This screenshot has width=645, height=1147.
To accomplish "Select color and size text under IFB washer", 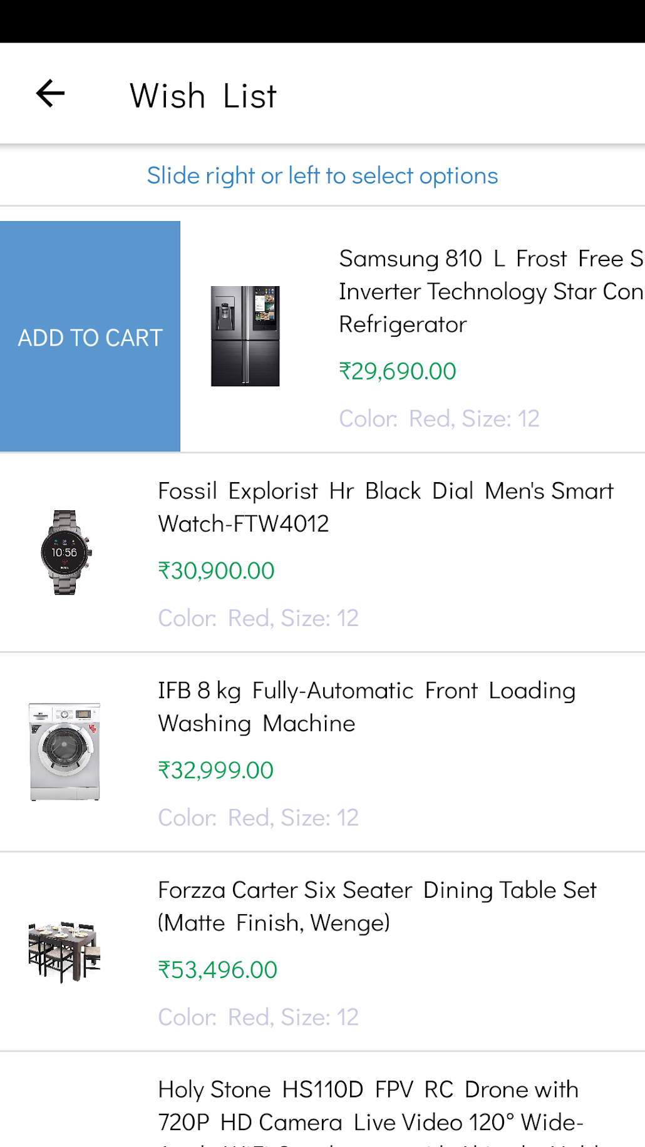I will pyautogui.click(x=258, y=818).
